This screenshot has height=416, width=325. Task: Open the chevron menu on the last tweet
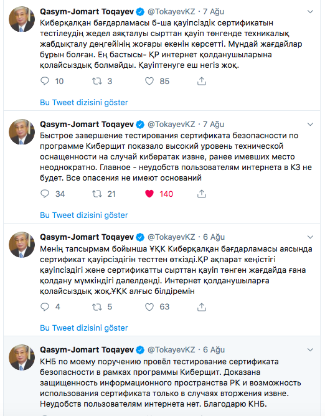310,350
